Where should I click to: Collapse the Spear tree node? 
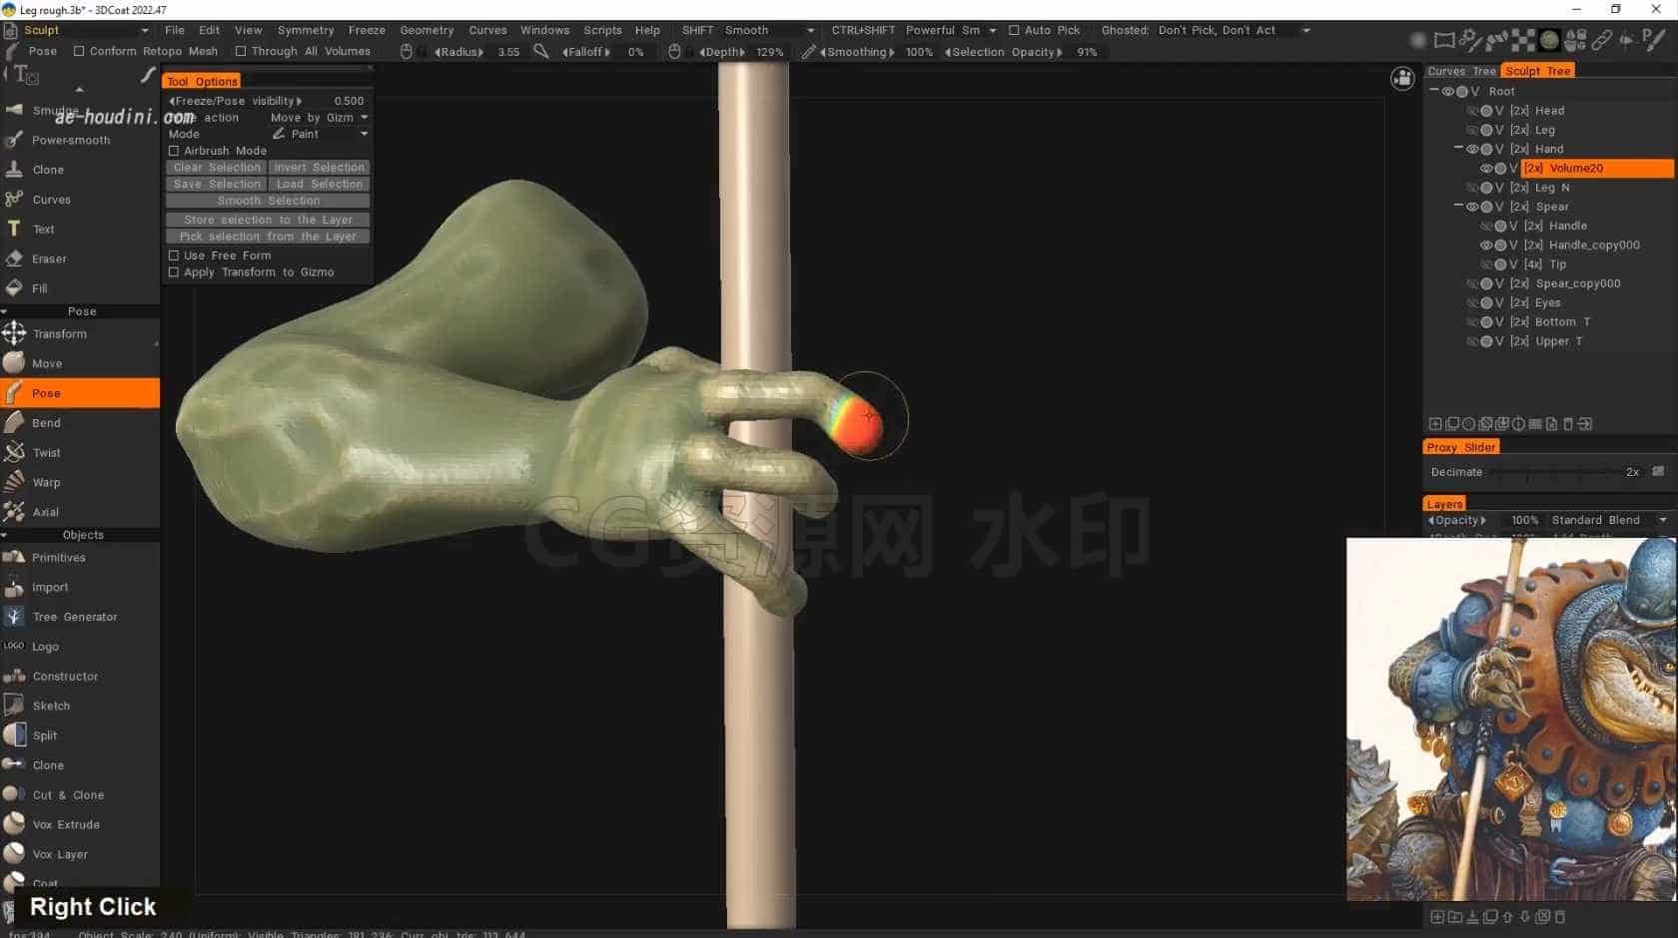(1459, 207)
